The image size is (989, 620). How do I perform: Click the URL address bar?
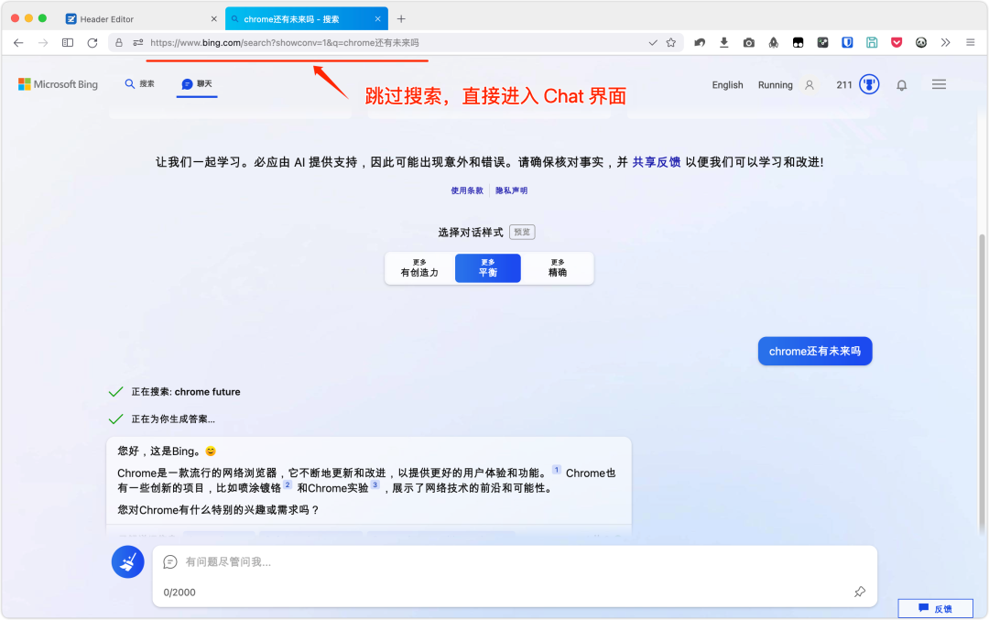pos(397,43)
